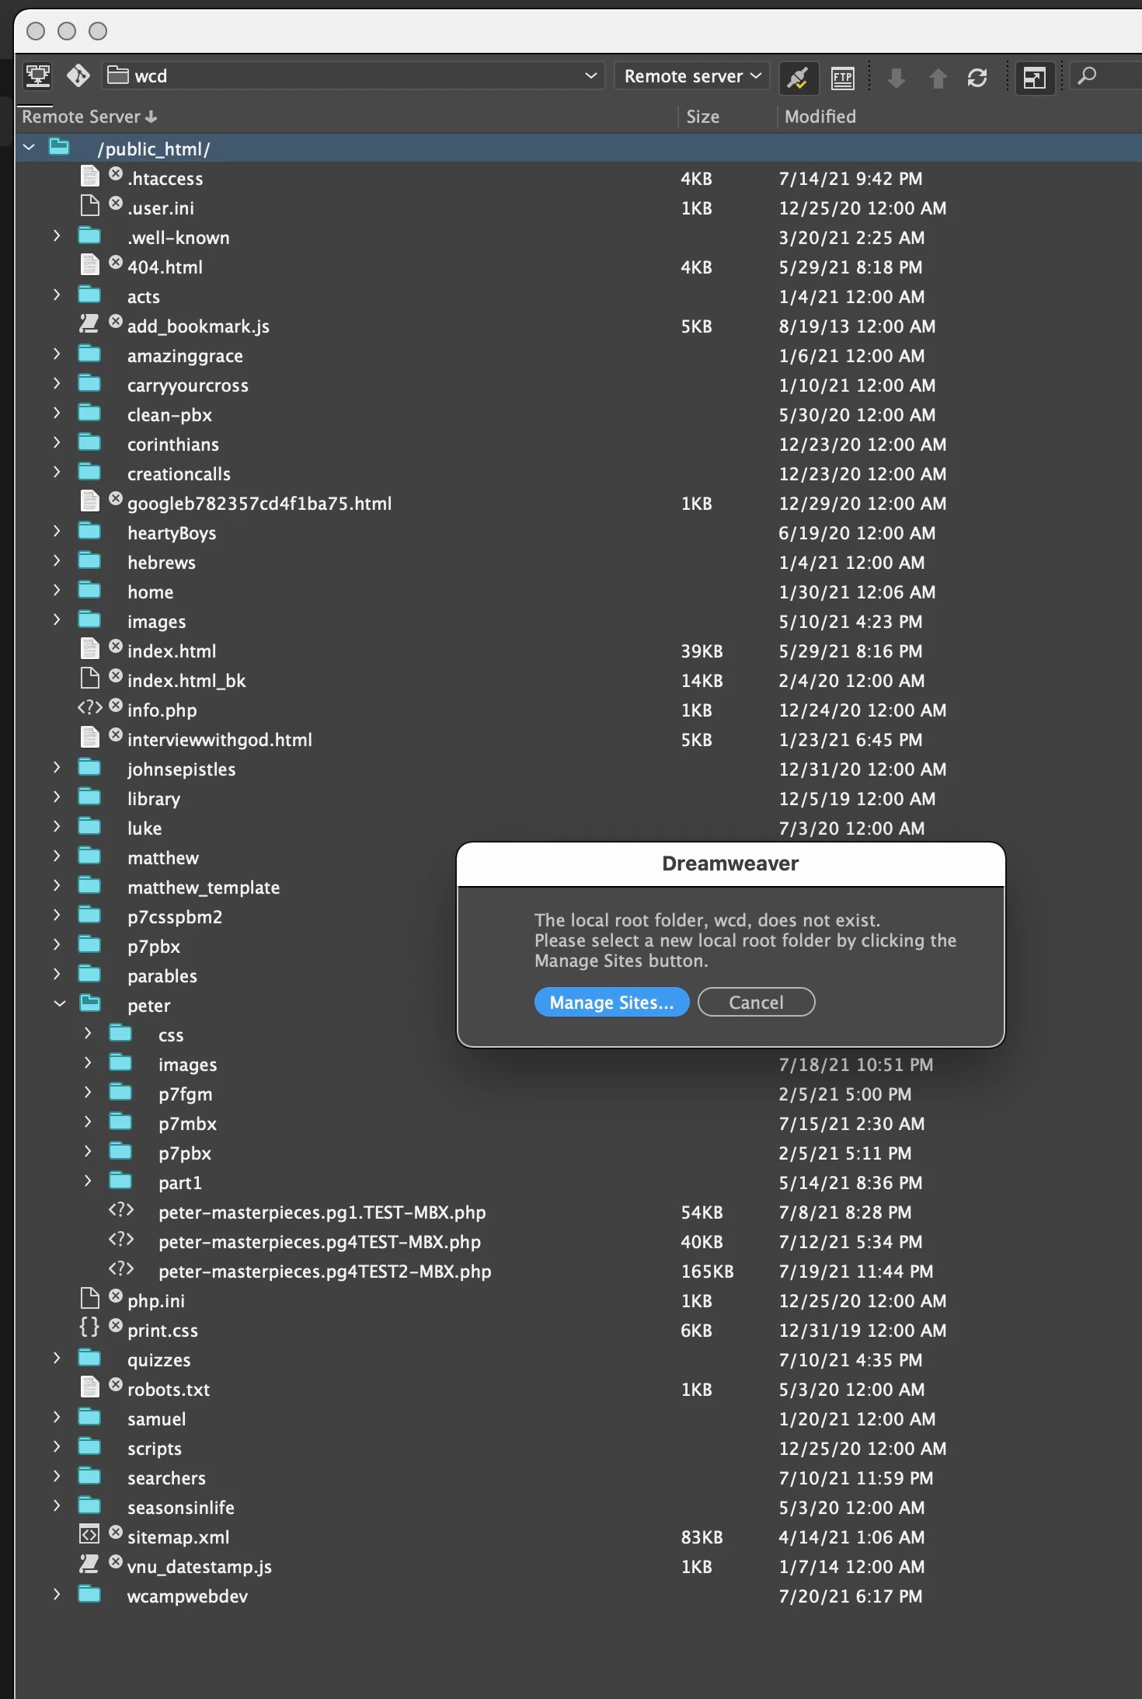Sort by the Remote Server column header
The height and width of the screenshot is (1699, 1142).
pos(89,117)
